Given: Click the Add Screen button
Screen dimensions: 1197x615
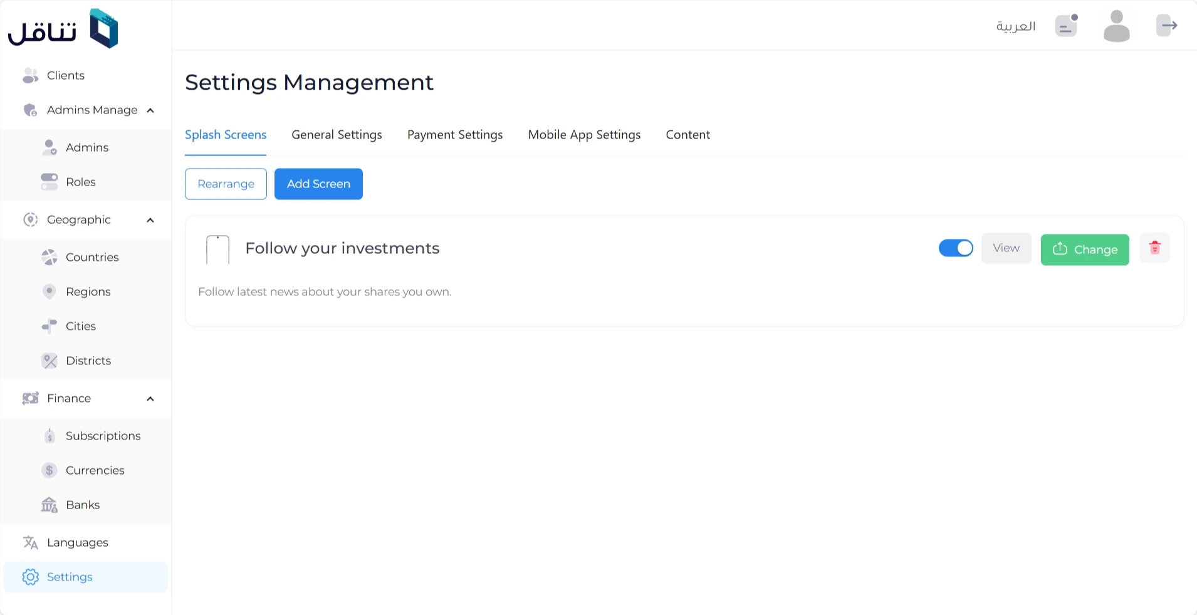Looking at the screenshot, I should [318, 184].
